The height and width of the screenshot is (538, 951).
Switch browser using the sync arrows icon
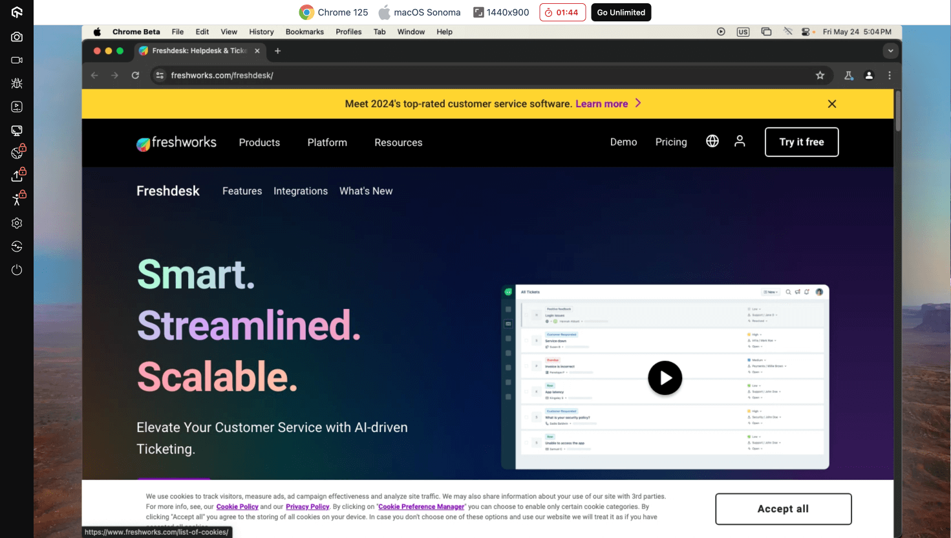click(17, 246)
